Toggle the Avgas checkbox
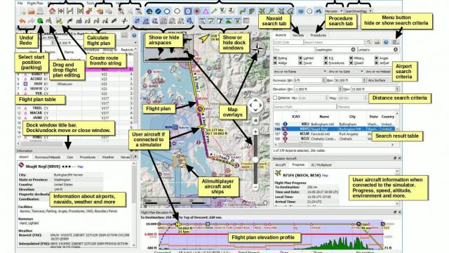Viewport: 449px width, 253px height. (376, 58)
